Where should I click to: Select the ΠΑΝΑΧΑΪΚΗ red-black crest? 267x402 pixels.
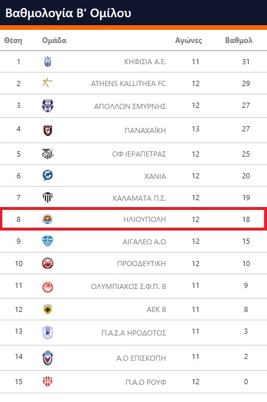(48, 130)
